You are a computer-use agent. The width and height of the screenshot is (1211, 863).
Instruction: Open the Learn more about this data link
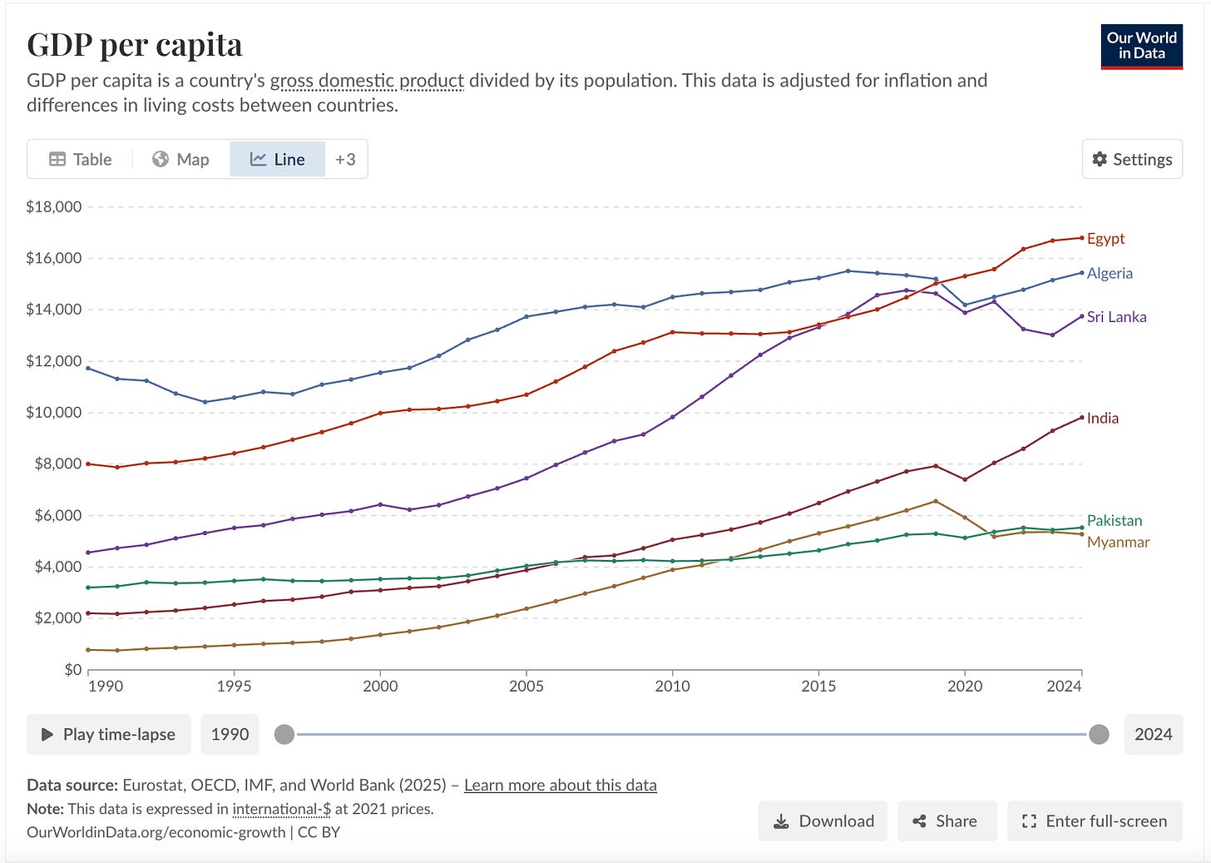tap(561, 785)
